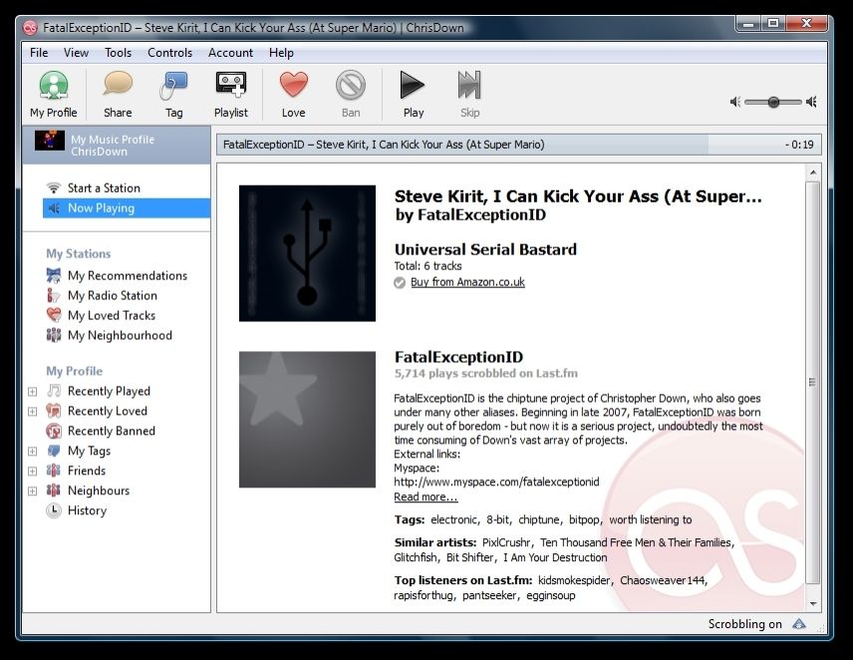Click the Neighbours people icon
853x660 pixels.
[54, 491]
